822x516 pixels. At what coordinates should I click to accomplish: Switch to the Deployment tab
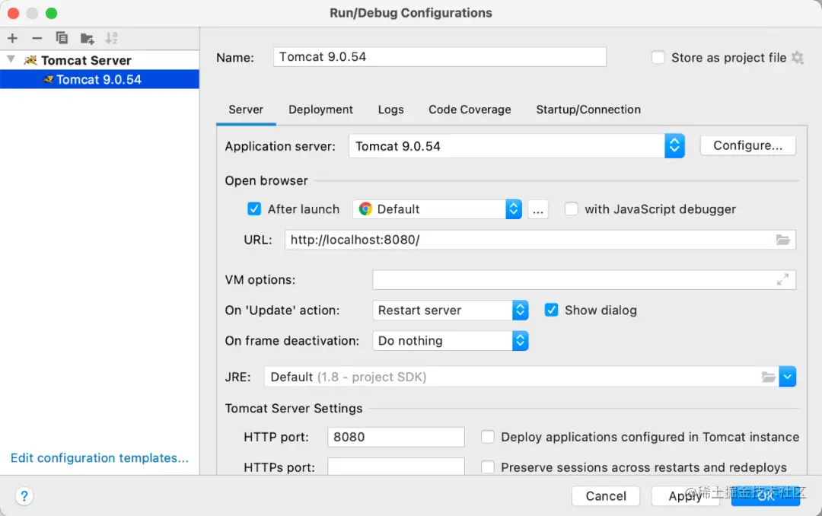click(x=321, y=110)
